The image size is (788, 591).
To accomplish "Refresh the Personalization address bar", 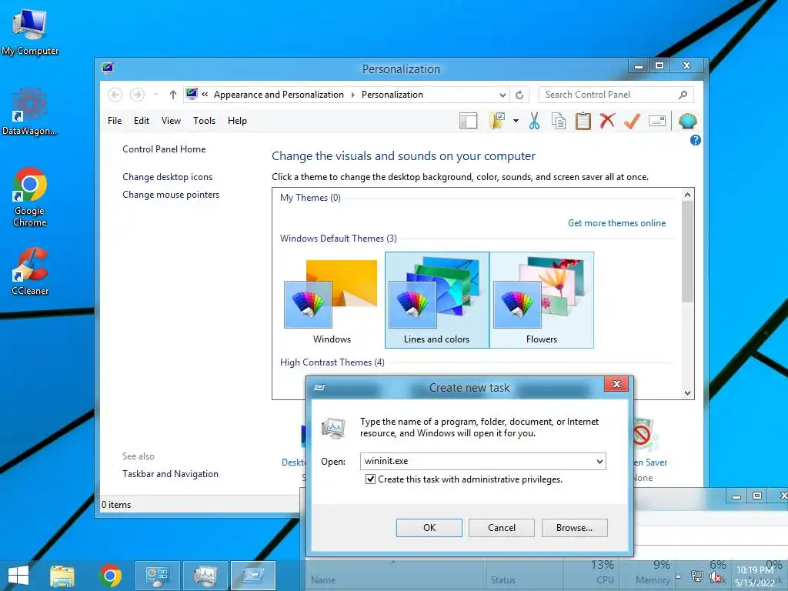I will pyautogui.click(x=519, y=95).
